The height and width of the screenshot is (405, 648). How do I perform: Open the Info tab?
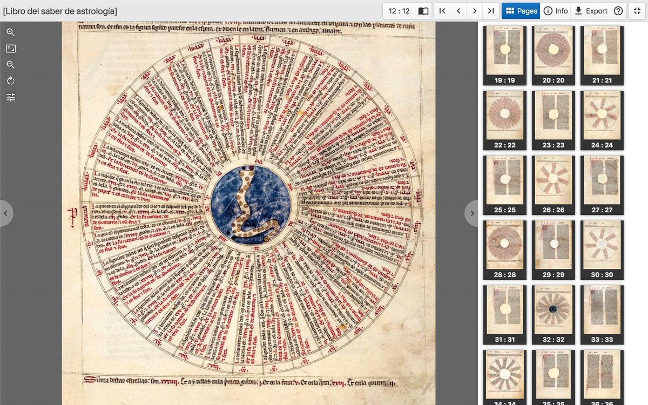click(x=555, y=11)
